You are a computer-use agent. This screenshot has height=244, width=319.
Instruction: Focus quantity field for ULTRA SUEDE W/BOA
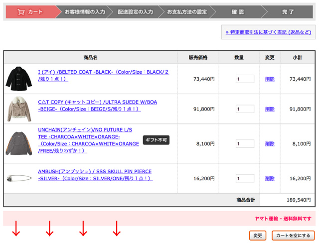[x=245, y=109]
